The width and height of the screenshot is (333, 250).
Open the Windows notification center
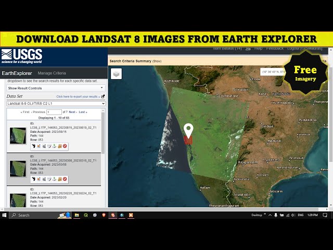325,215
